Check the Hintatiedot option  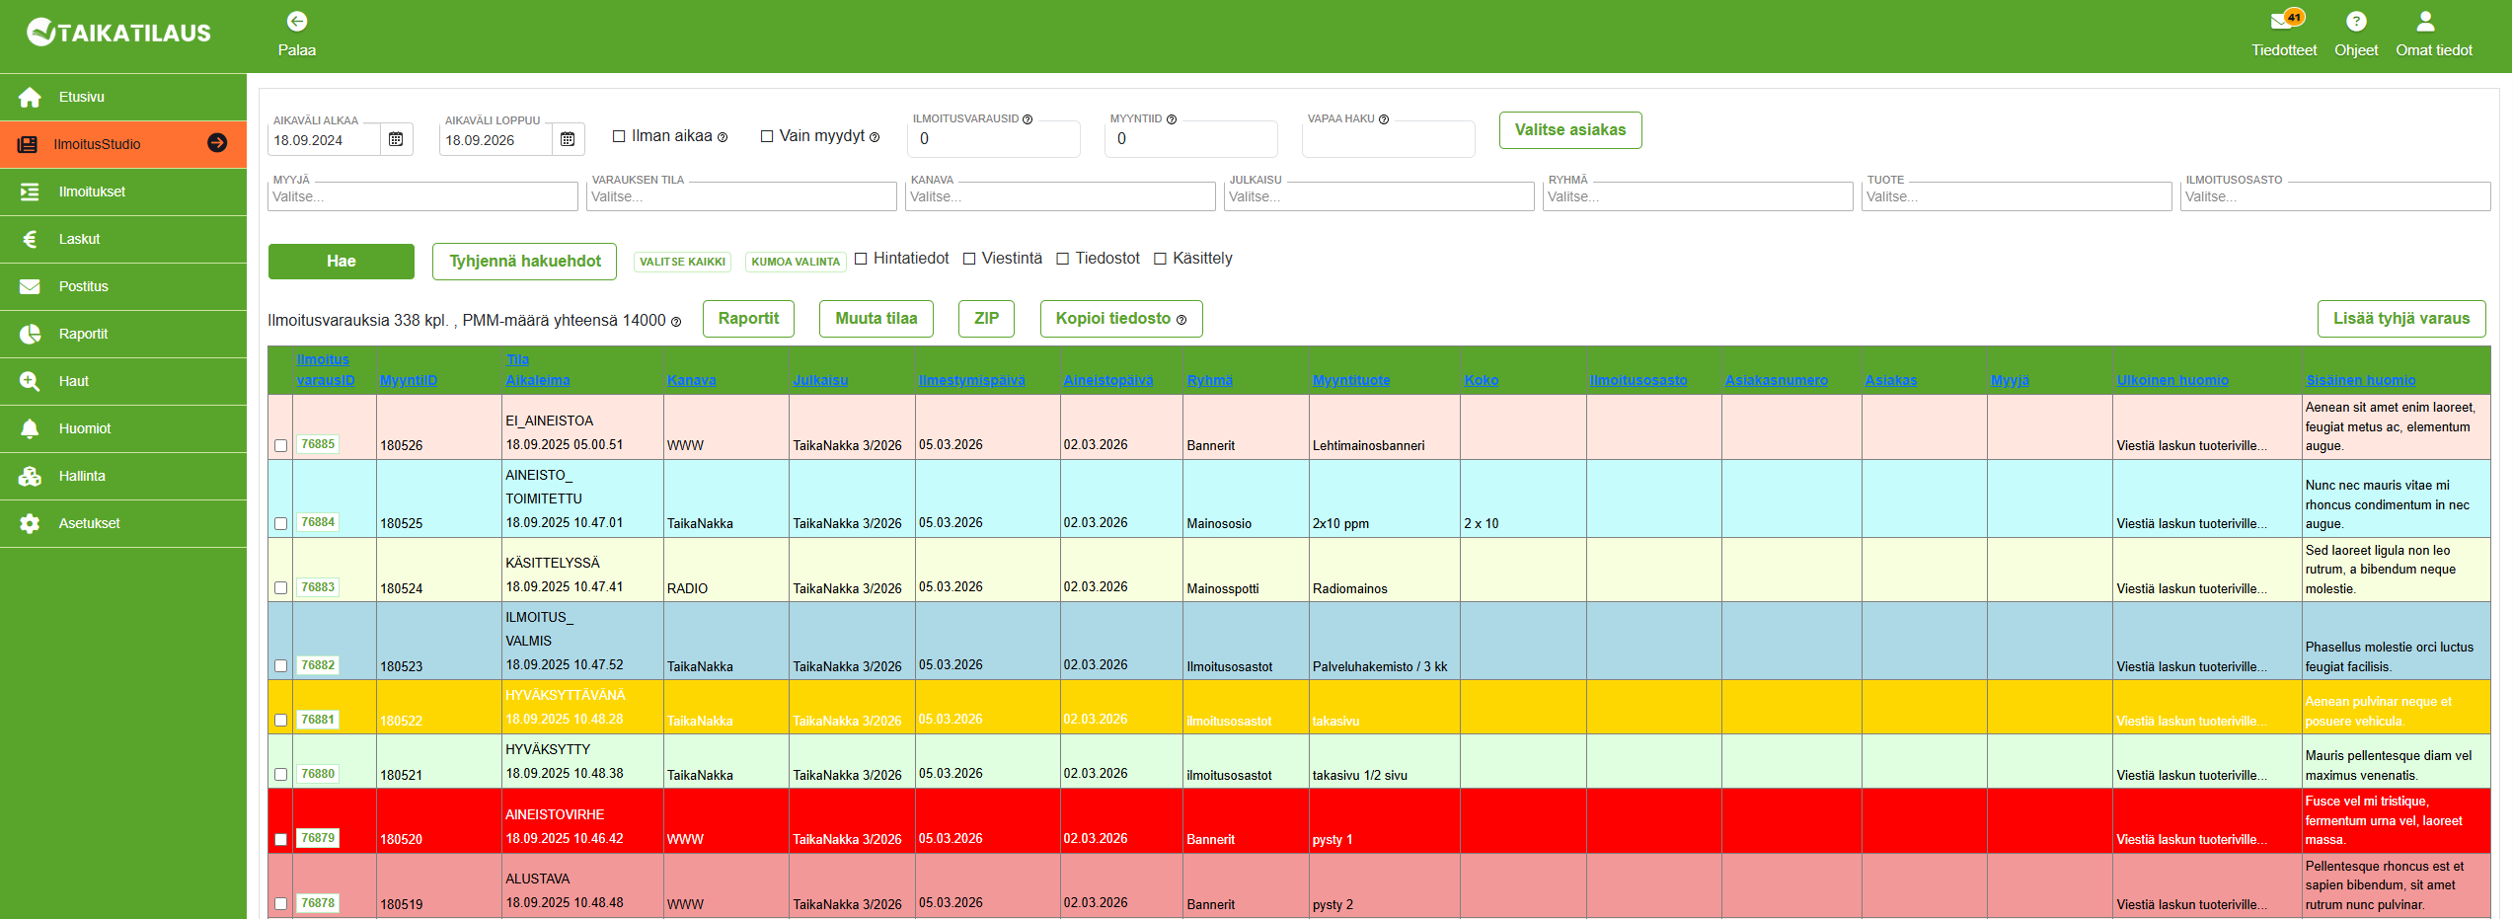tap(861, 259)
